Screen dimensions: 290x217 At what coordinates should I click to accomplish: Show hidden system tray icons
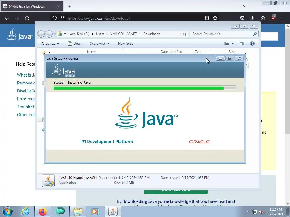tap(248, 212)
